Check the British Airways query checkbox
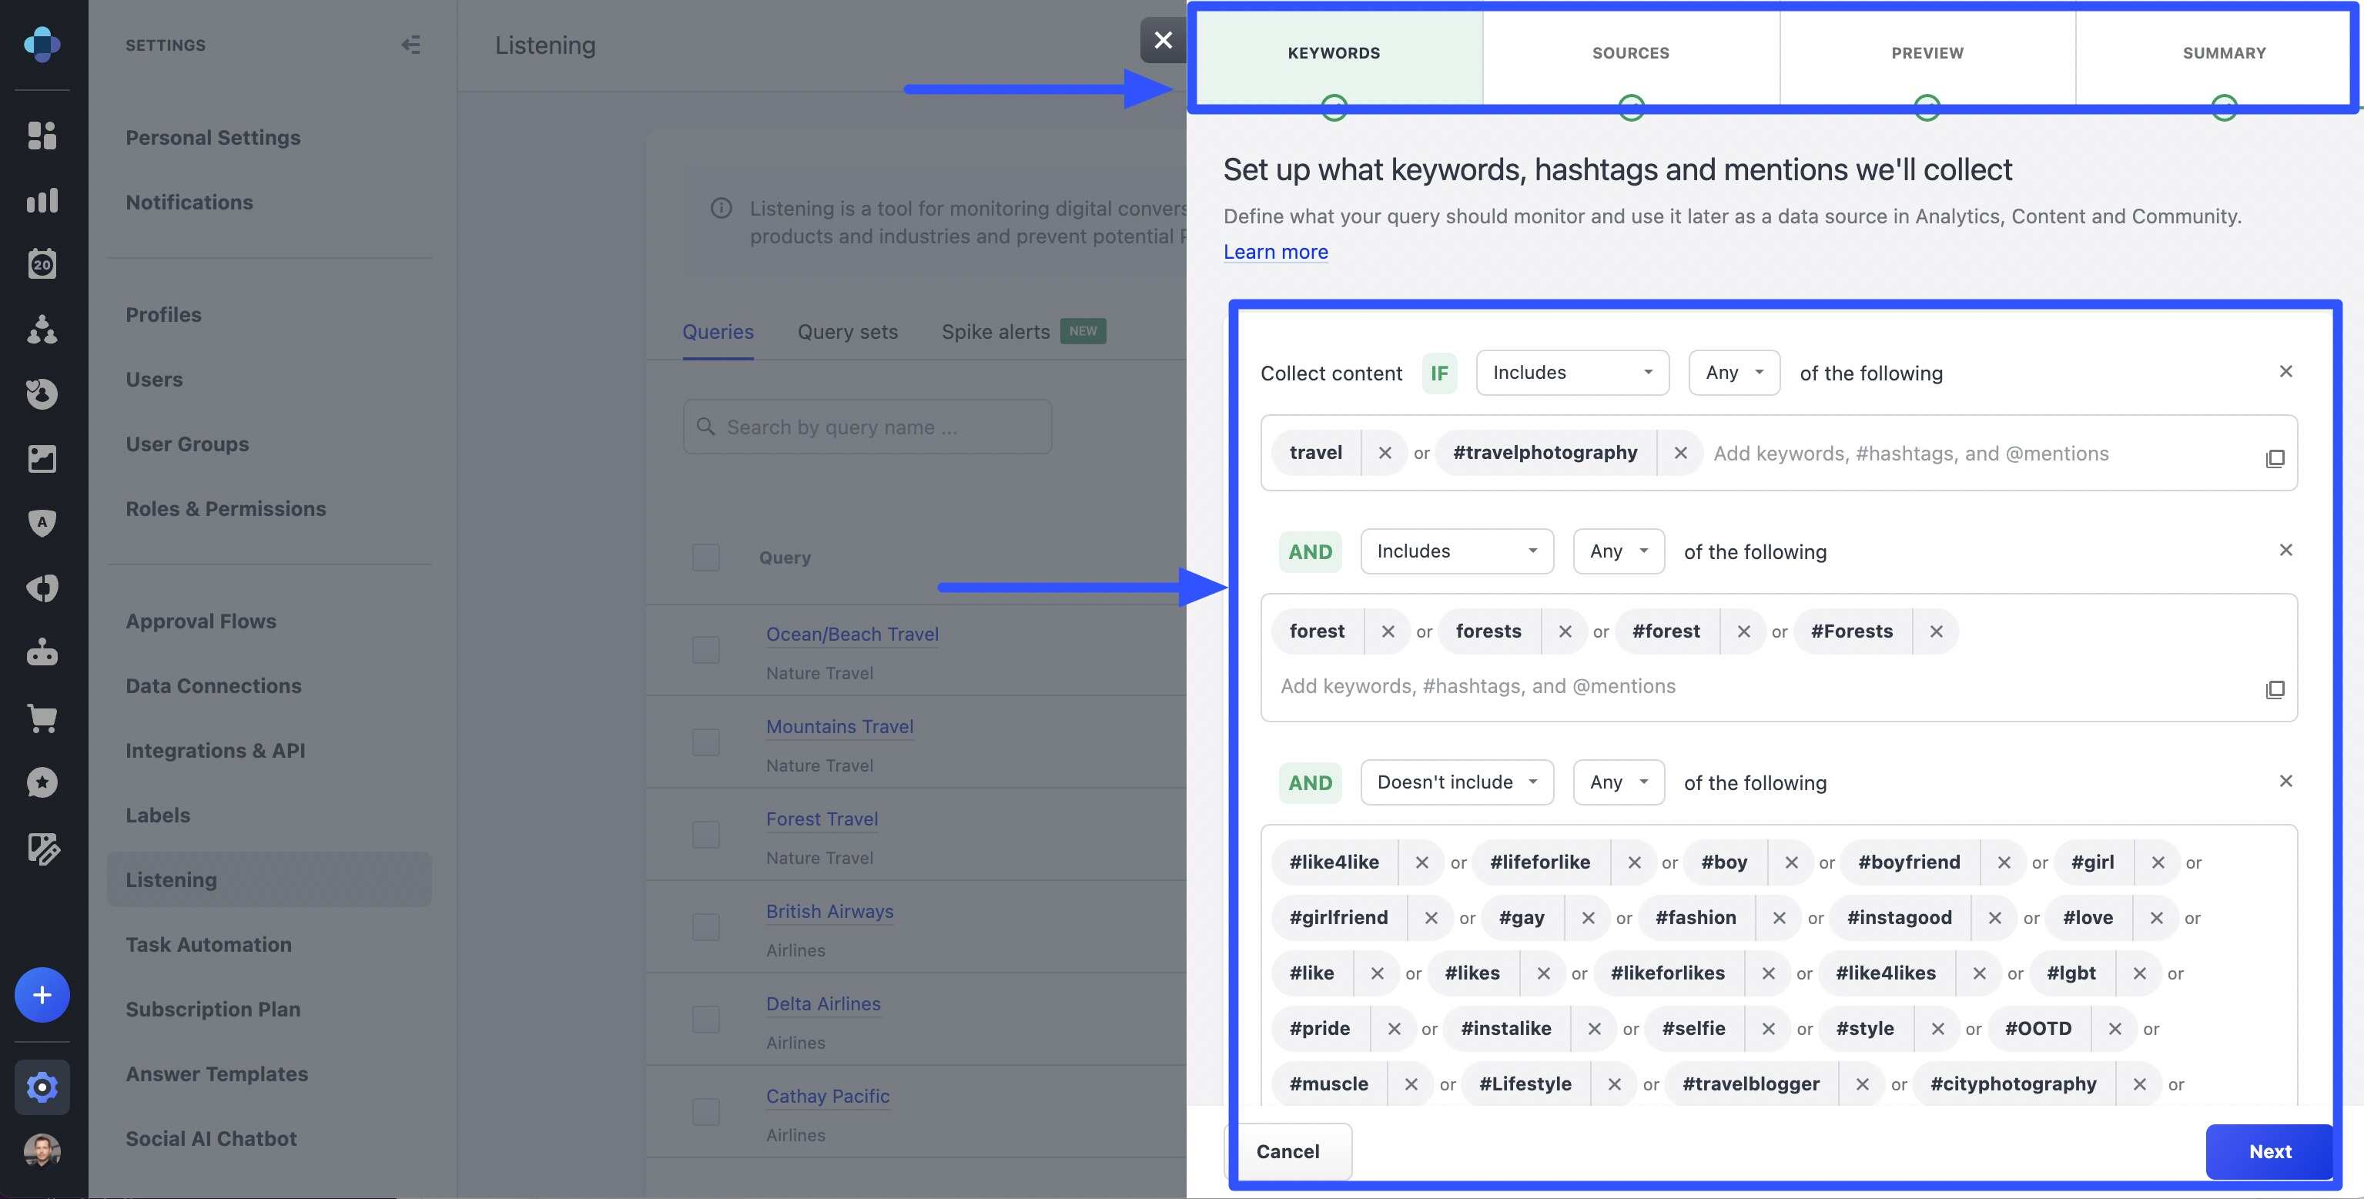Screen dimensions: 2364x1199 coord(705,926)
